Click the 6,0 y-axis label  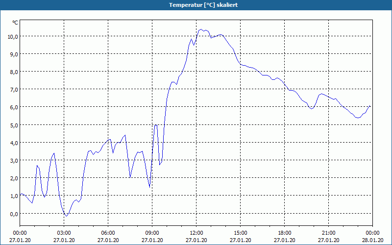click(x=14, y=107)
